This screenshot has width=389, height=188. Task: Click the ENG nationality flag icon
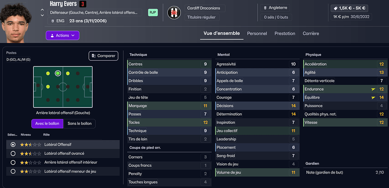coord(53,21)
